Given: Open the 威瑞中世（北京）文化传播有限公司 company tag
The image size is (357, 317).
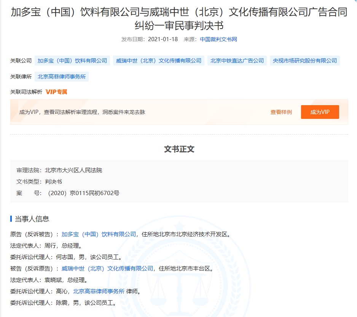Looking at the screenshot, I should click(x=157, y=60).
